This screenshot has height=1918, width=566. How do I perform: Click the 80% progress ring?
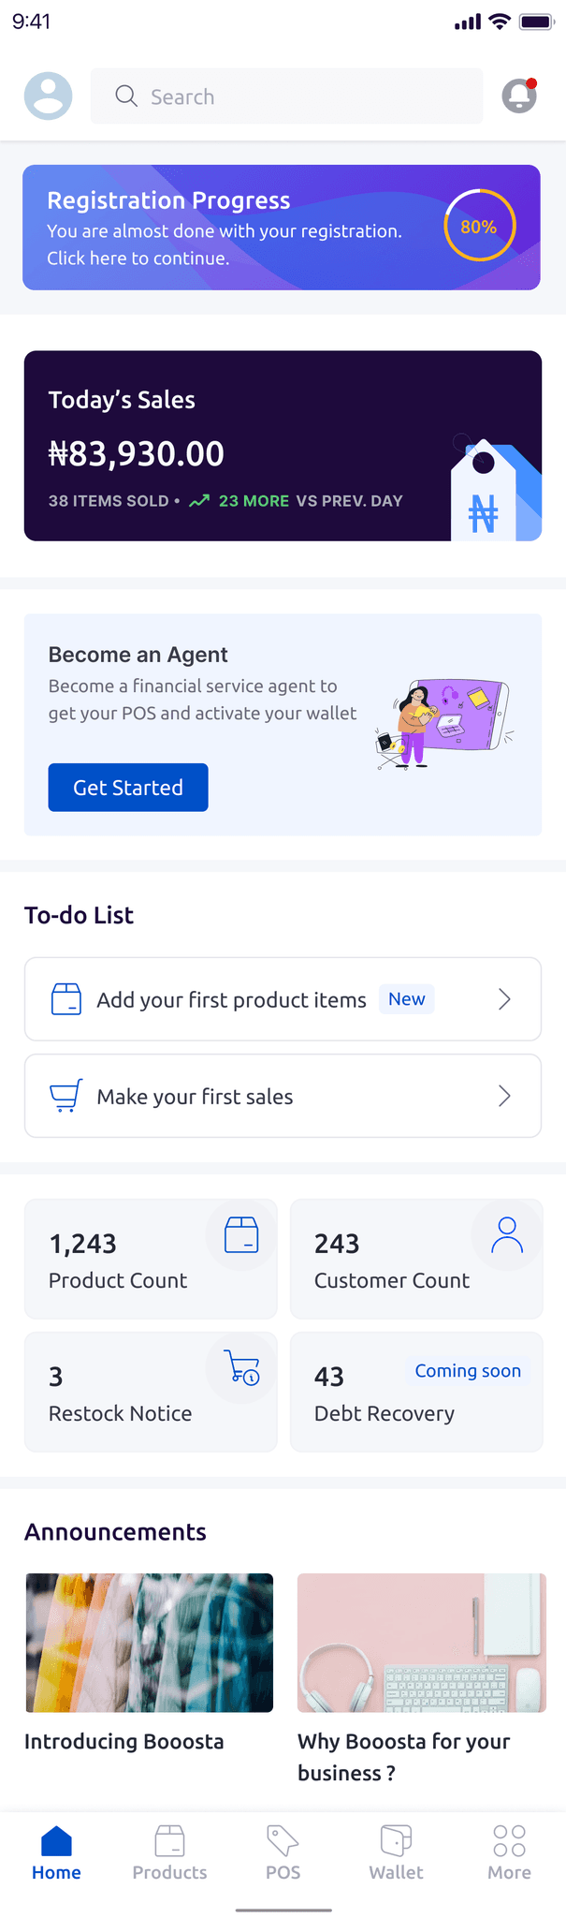479,227
